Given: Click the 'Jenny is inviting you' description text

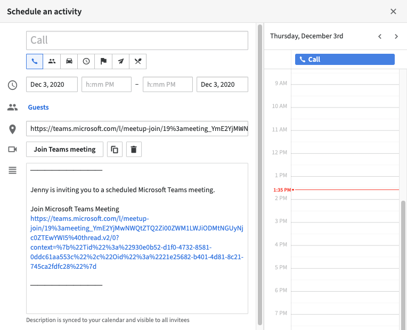Looking at the screenshot, I should point(123,189).
